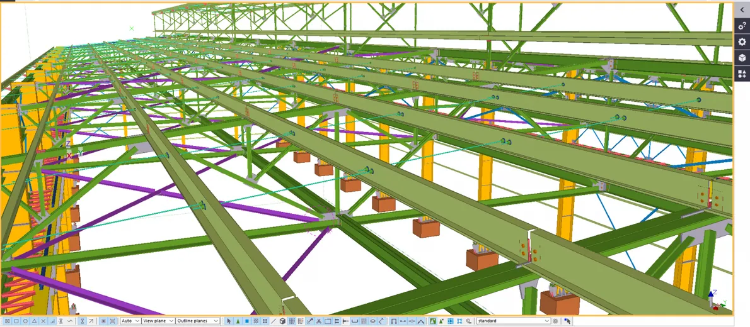
Task: Toggle snap to perpendicular points icon
Action: coord(52,321)
